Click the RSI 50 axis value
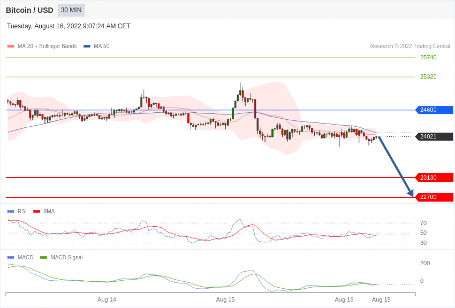Image resolution: width=455 pixels, height=308 pixels. [423, 233]
